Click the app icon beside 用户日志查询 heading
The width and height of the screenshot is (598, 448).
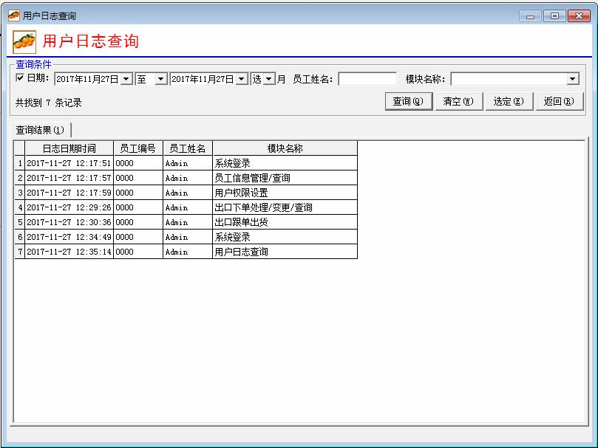click(x=24, y=42)
